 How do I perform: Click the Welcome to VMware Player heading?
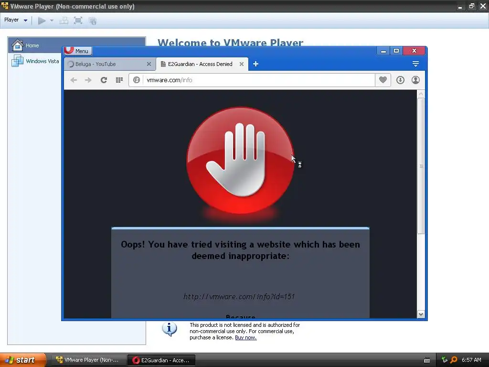tap(230, 43)
